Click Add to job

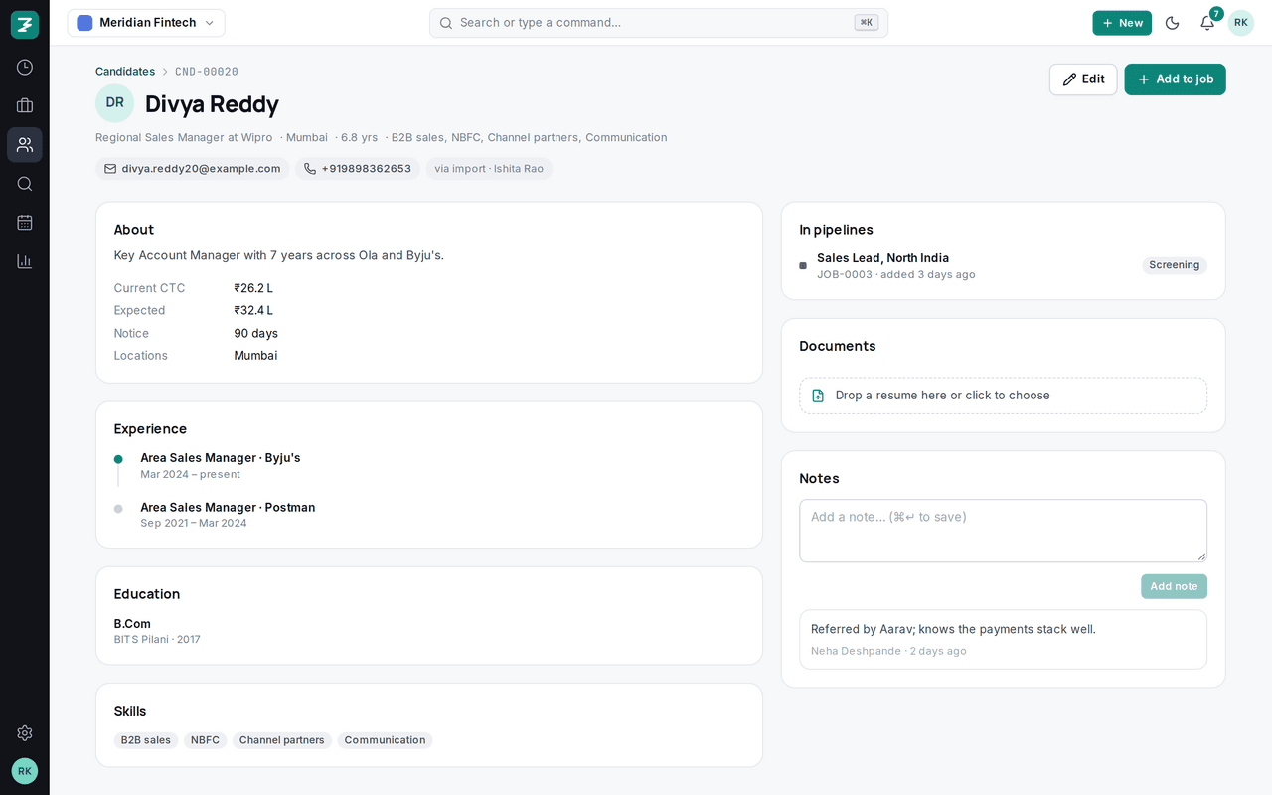click(x=1175, y=79)
